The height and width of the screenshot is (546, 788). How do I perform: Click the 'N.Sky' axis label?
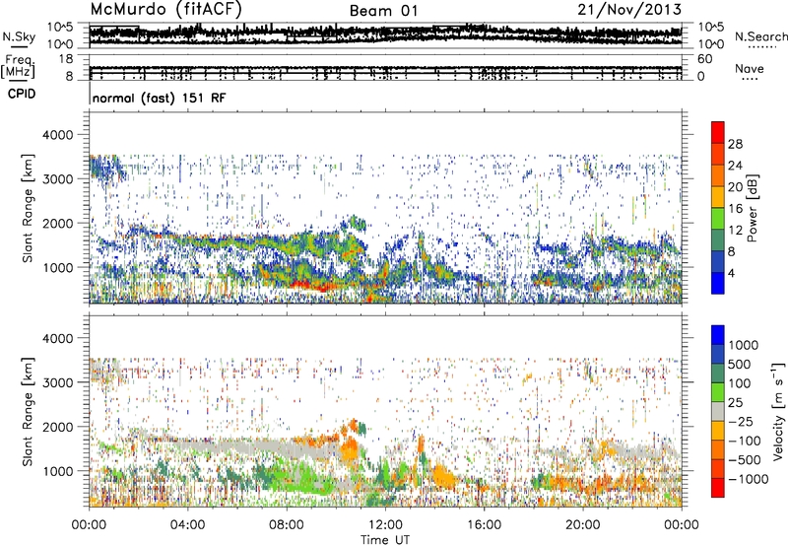pyautogui.click(x=19, y=36)
